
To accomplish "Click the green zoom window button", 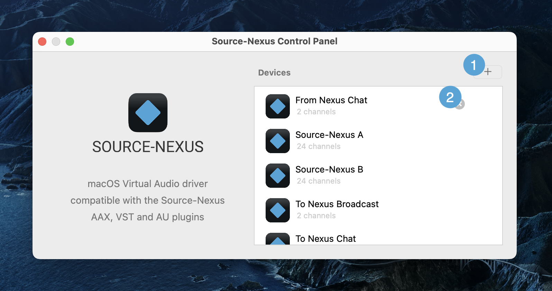I will (70, 42).
